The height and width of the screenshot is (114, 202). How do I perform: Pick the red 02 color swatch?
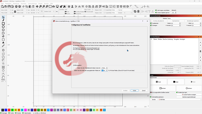pos(9,110)
